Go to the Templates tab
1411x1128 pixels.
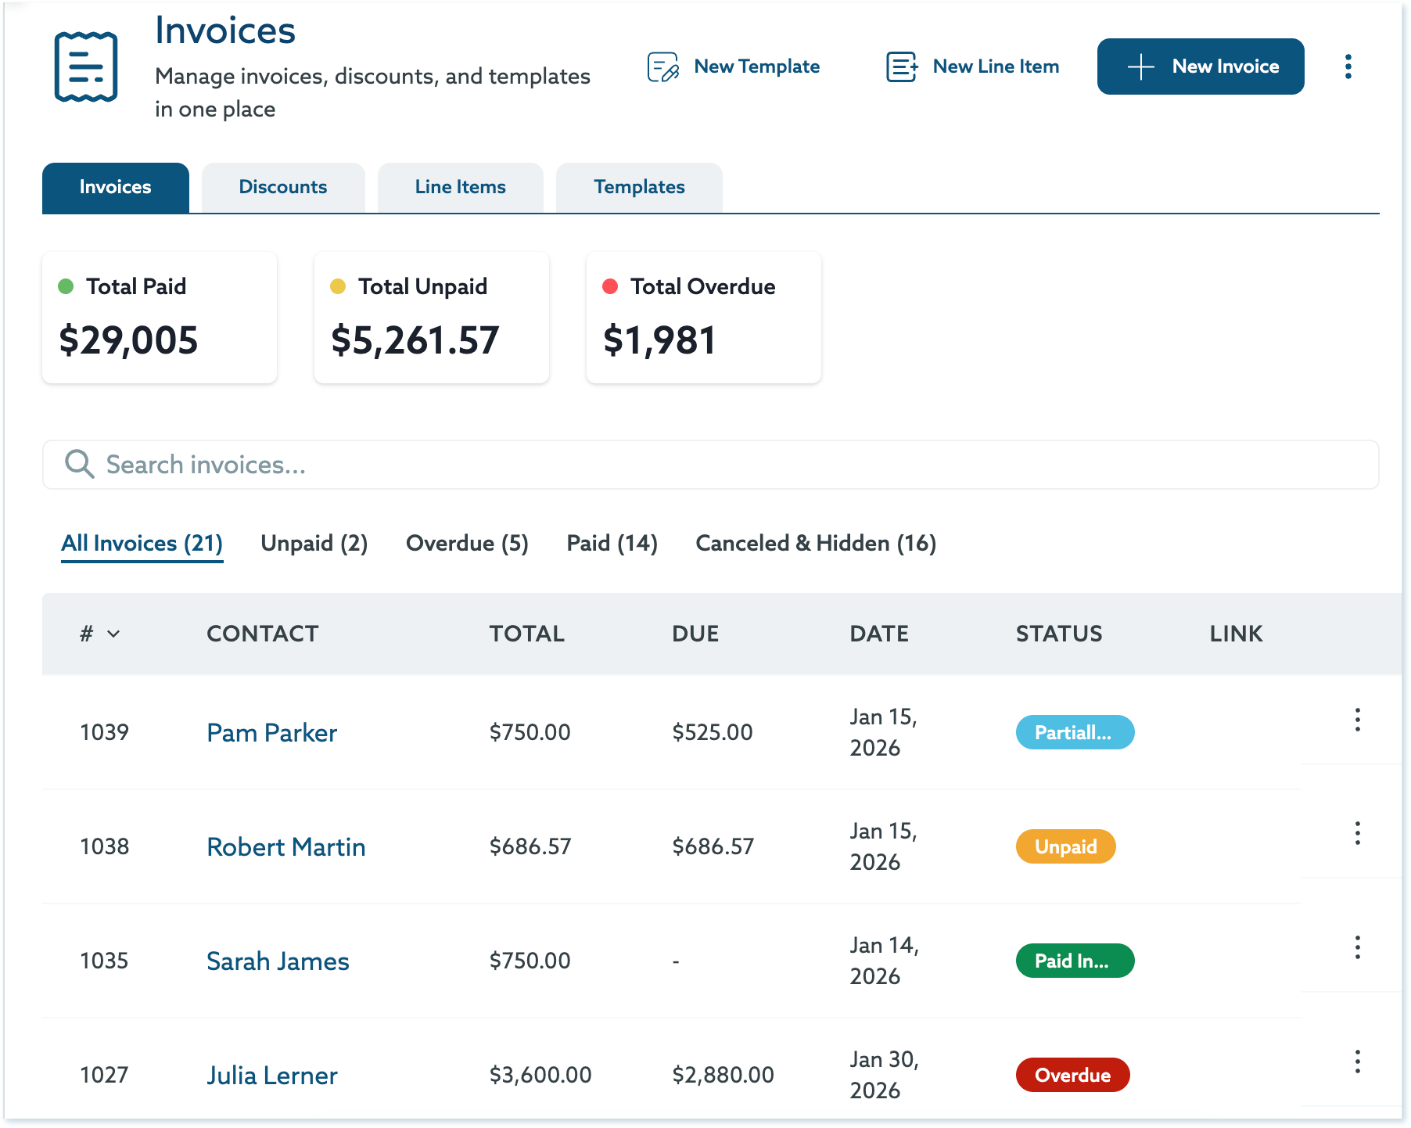pyautogui.click(x=638, y=188)
